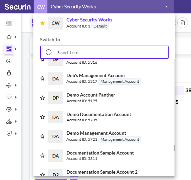Favorite Demo Documentation Account star
This screenshot has height=180, width=191.
click(42, 117)
